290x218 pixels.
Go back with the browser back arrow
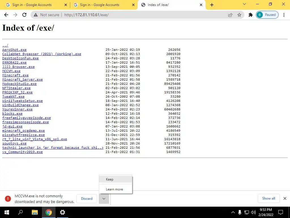point(6,15)
